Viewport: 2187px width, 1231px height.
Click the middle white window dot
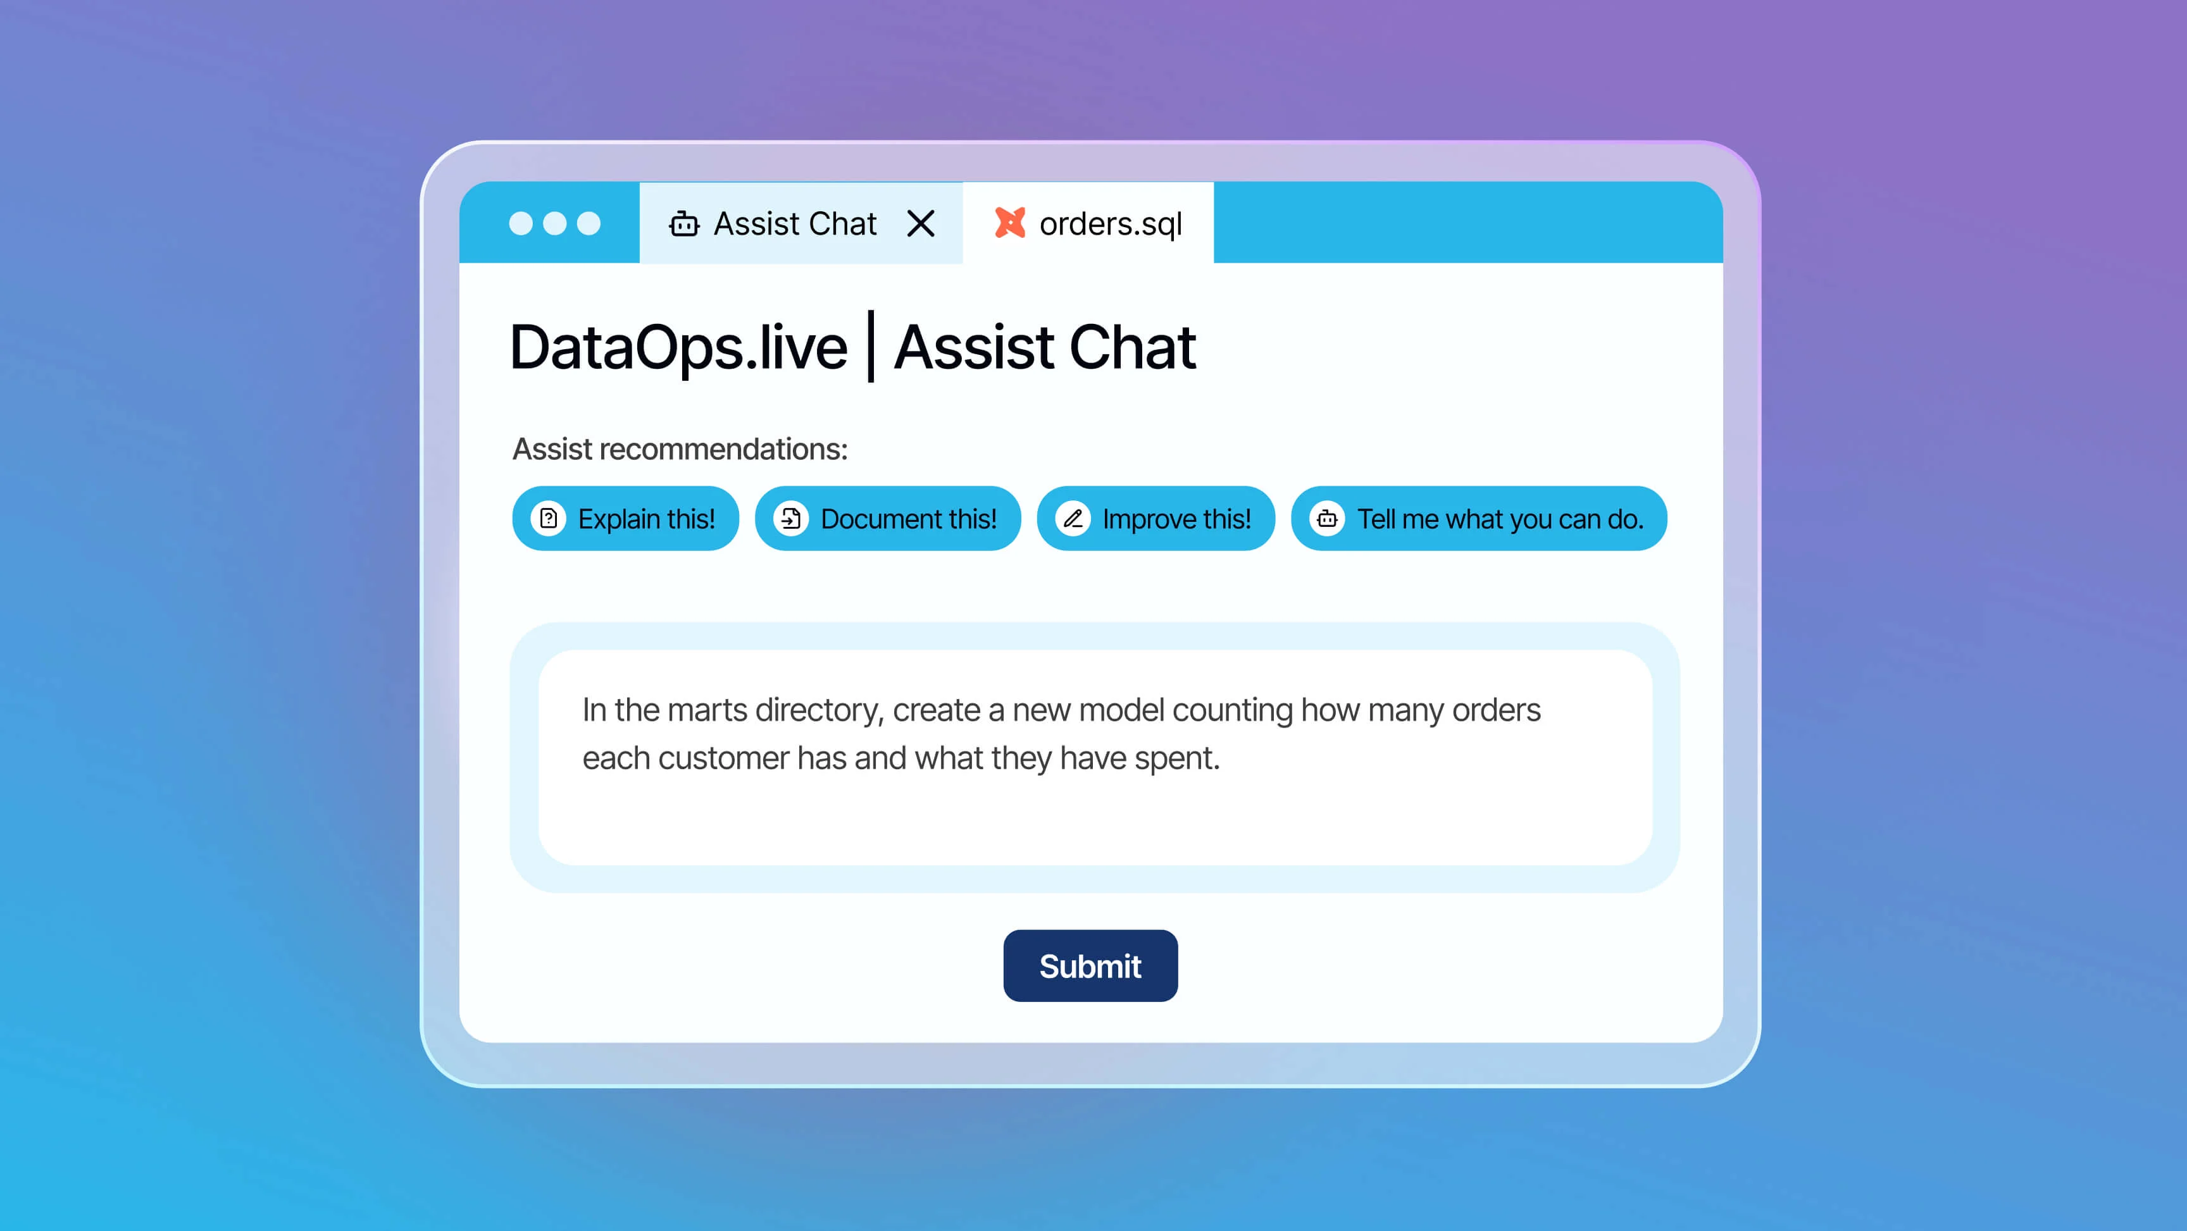[x=554, y=223]
